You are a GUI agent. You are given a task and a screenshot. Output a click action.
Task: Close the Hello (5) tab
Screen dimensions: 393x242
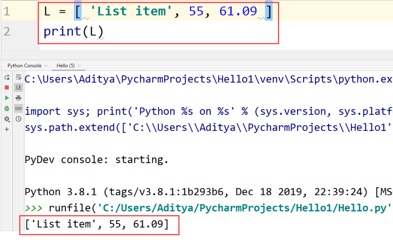click(79, 65)
